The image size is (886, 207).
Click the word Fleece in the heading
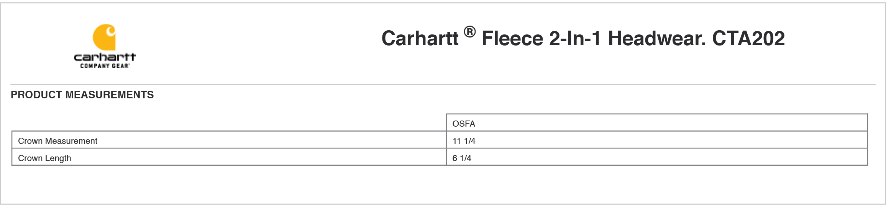[512, 38]
